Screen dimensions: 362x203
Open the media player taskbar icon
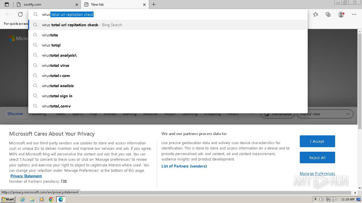(x=42, y=199)
